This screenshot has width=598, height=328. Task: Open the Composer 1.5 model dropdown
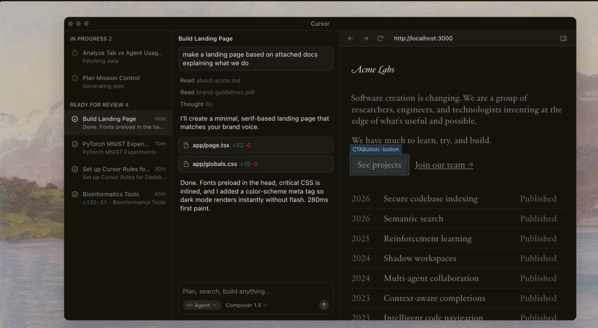pyautogui.click(x=246, y=305)
